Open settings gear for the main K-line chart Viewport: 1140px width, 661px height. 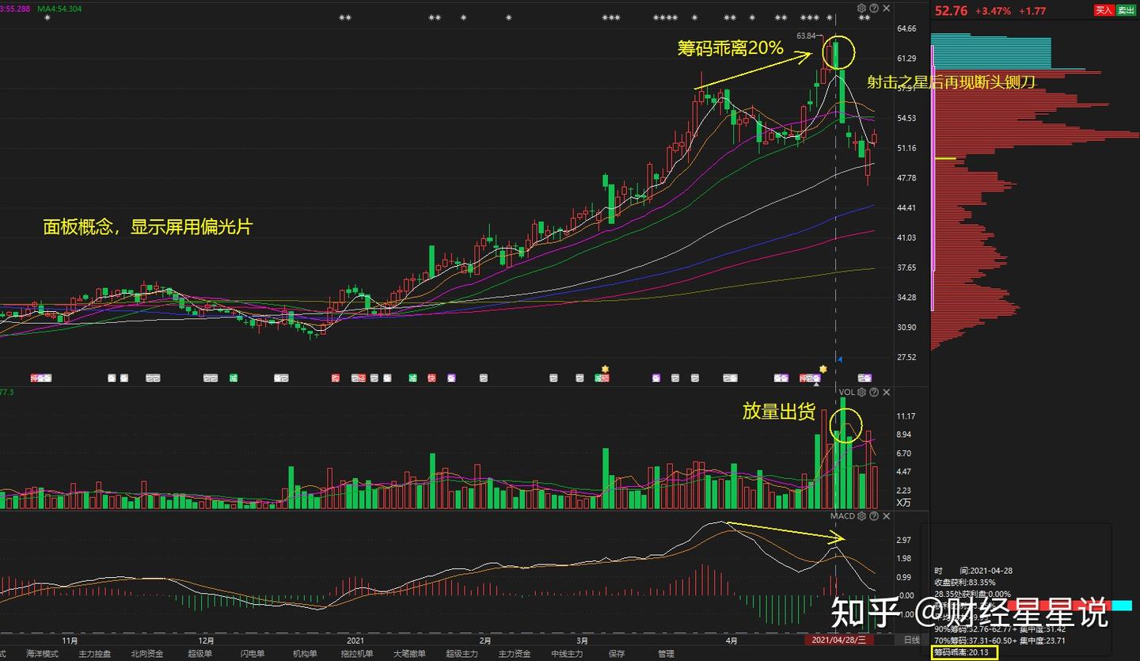861,9
